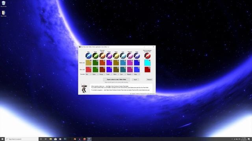This screenshot has width=252, height=141.
Task: Select the Inquisitor Red lightsaber icon
Action: [x=147, y=56]
